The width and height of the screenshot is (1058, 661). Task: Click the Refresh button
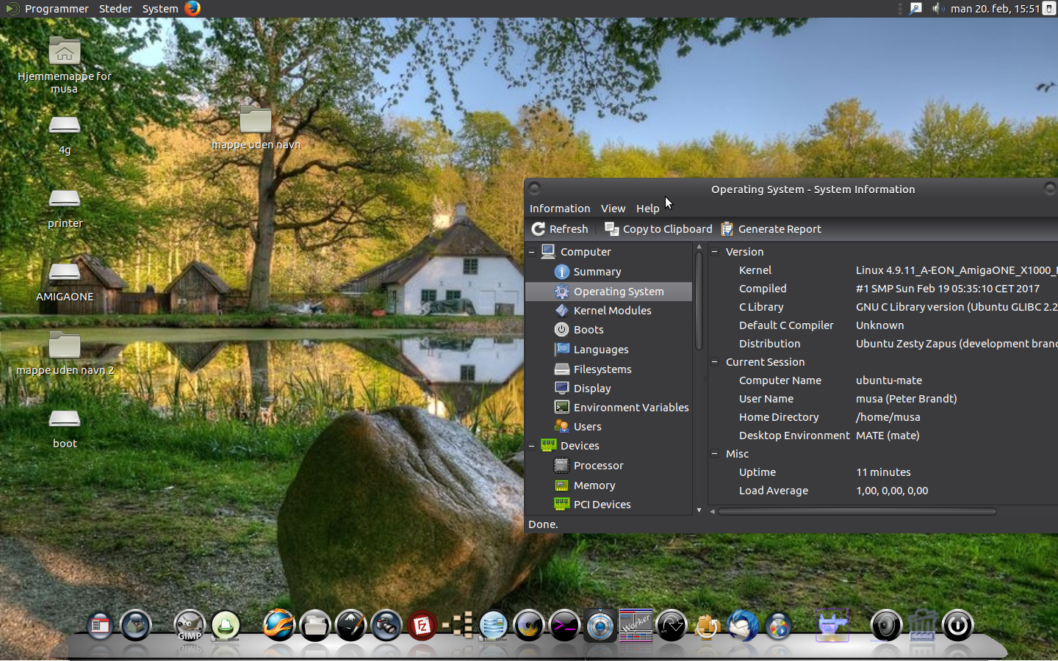coord(560,229)
